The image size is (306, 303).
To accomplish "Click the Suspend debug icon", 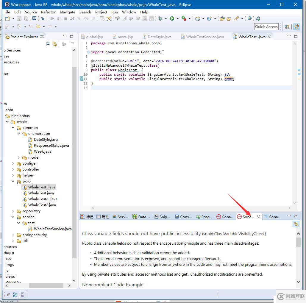I will click(x=59, y=18).
